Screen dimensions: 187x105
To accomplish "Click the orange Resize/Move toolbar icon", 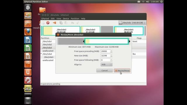I will 55,23.
